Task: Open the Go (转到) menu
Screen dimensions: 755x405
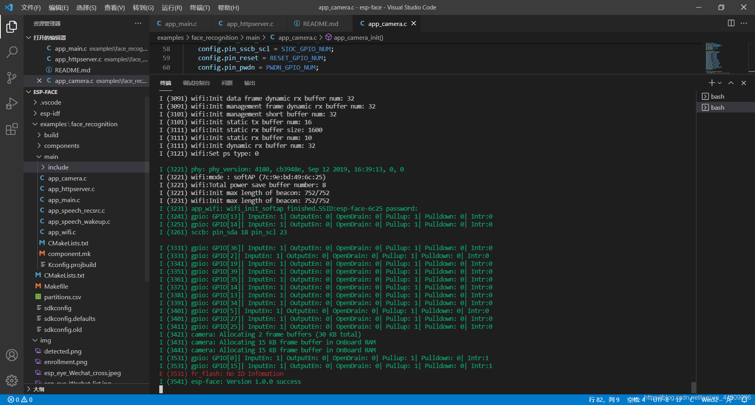Action: pyautogui.click(x=143, y=7)
